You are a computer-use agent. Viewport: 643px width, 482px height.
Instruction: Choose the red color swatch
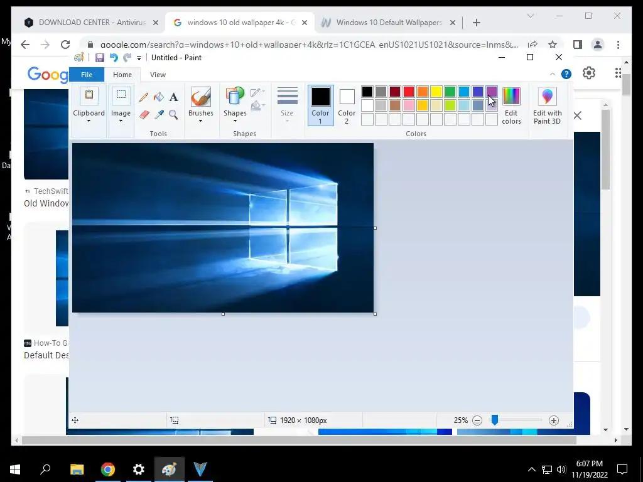coord(408,92)
